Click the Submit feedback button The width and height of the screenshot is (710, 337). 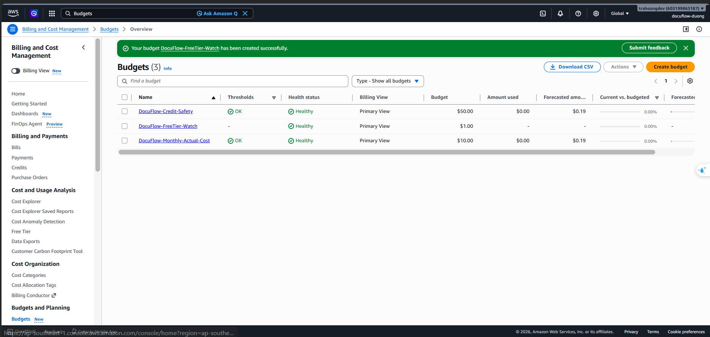click(649, 48)
